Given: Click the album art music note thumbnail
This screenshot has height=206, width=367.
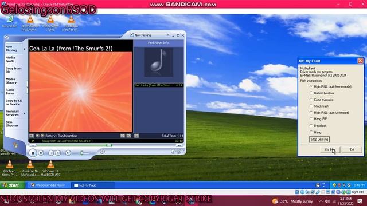Looking at the screenshot, I should point(158,62).
